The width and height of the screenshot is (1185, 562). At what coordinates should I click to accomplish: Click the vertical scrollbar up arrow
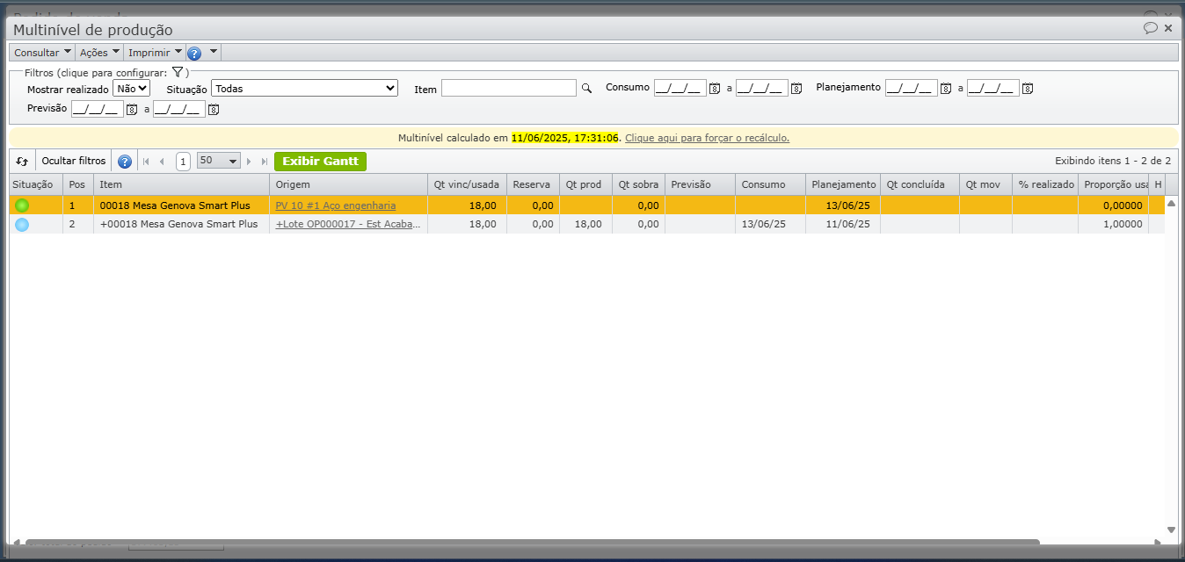pyautogui.click(x=1171, y=203)
